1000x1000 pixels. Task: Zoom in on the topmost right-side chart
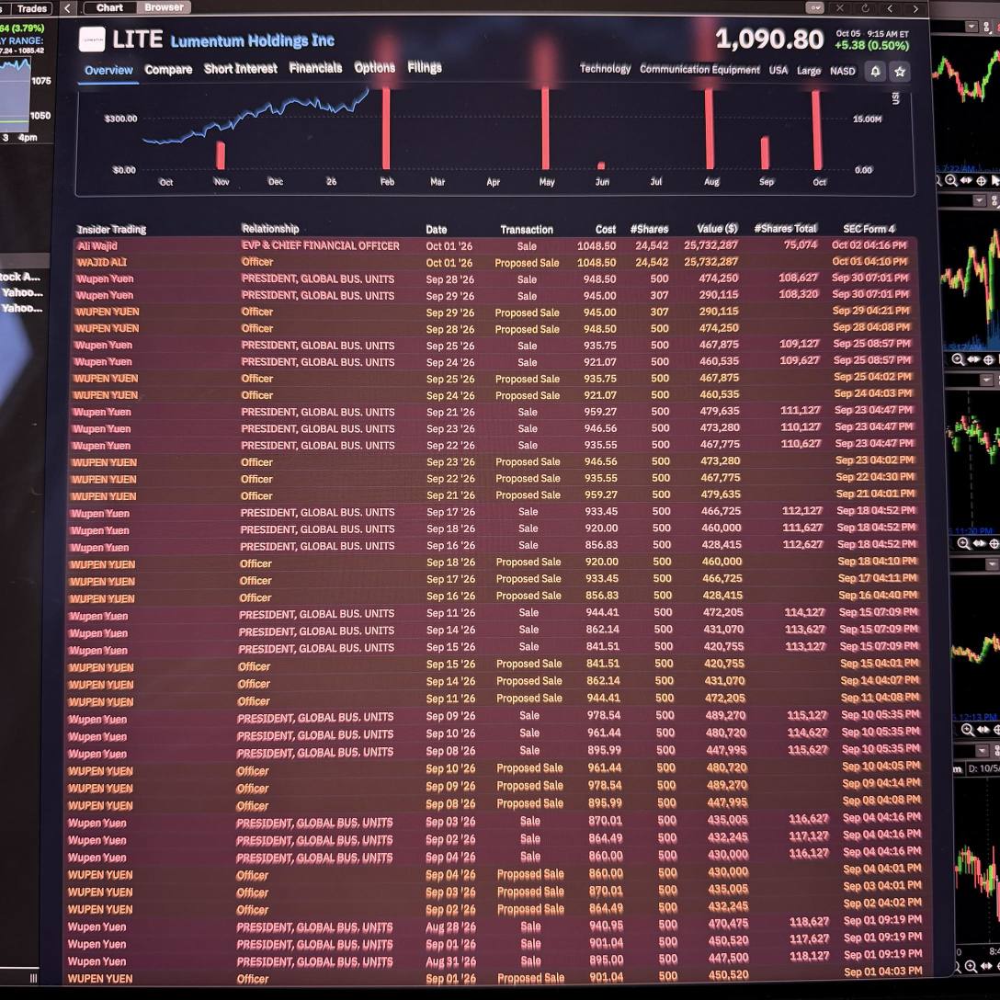(x=950, y=180)
